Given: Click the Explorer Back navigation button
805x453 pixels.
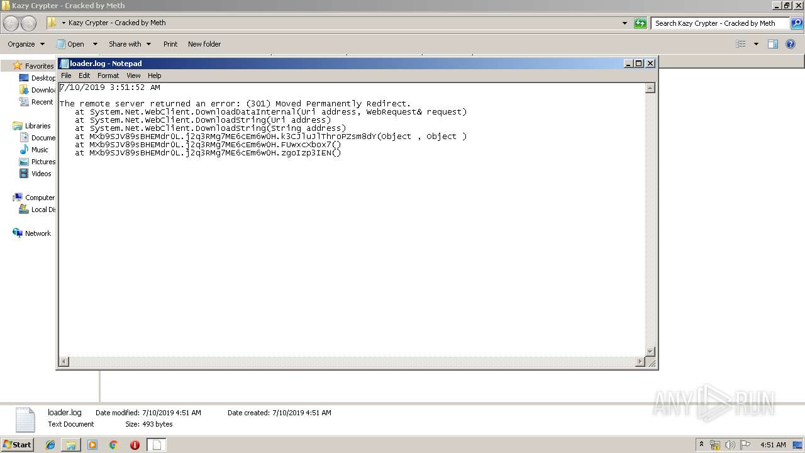Looking at the screenshot, I should [x=11, y=23].
